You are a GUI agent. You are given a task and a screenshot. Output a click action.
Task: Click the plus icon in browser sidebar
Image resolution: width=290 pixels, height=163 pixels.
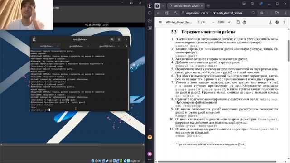[x=150, y=129]
